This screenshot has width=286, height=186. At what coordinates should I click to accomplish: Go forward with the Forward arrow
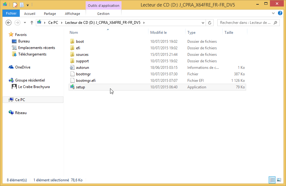pos(17,23)
